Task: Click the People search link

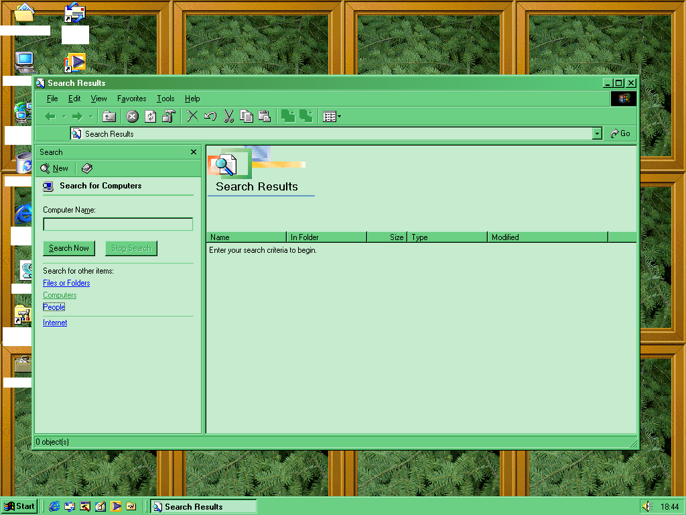Action: [54, 307]
